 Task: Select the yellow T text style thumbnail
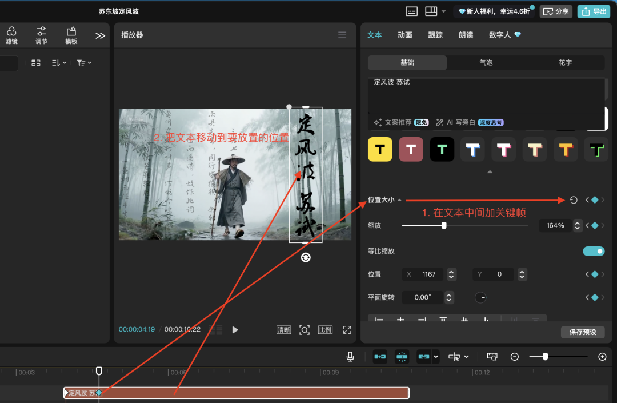[380, 149]
